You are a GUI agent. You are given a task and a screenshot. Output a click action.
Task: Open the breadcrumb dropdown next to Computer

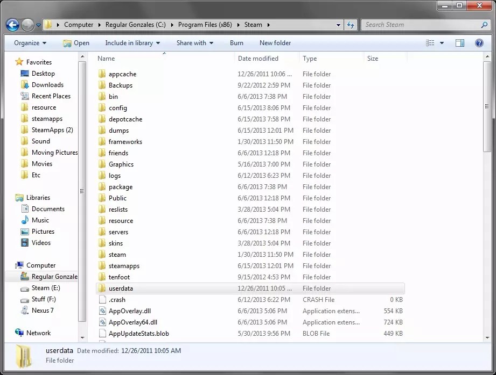(99, 25)
